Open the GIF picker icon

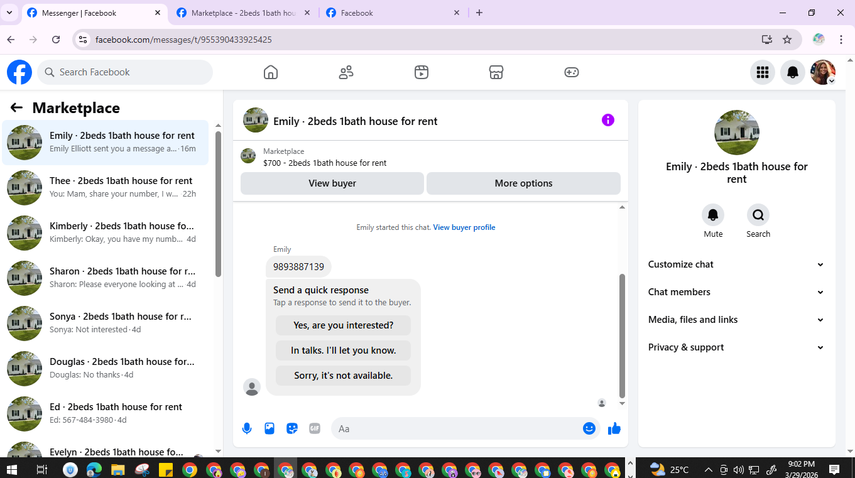coord(315,428)
